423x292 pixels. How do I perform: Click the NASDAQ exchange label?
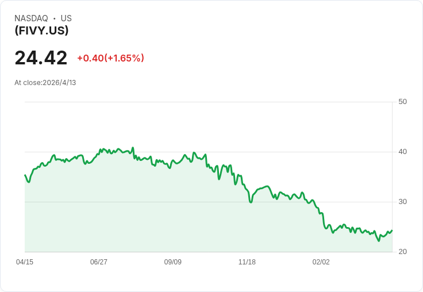pyautogui.click(x=31, y=18)
